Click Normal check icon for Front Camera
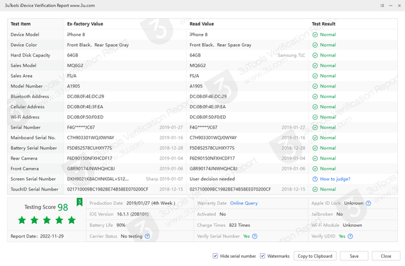 coord(315,169)
